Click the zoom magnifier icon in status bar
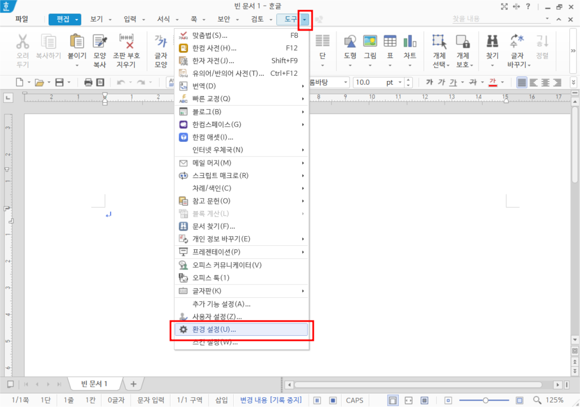Viewport: 580px width, 407px height. 537,400
